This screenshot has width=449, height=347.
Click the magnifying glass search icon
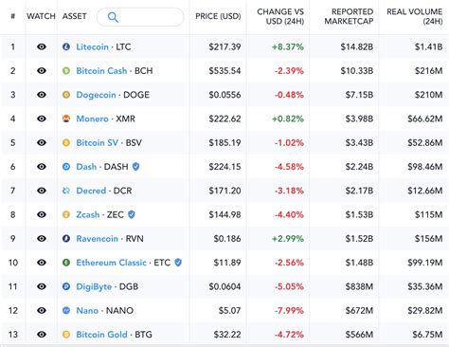pos(113,17)
